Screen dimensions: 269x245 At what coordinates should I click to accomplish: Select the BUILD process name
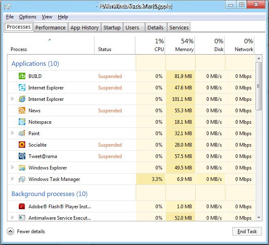click(x=35, y=76)
